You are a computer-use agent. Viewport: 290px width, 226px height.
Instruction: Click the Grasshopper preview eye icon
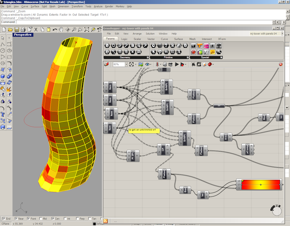148,64
